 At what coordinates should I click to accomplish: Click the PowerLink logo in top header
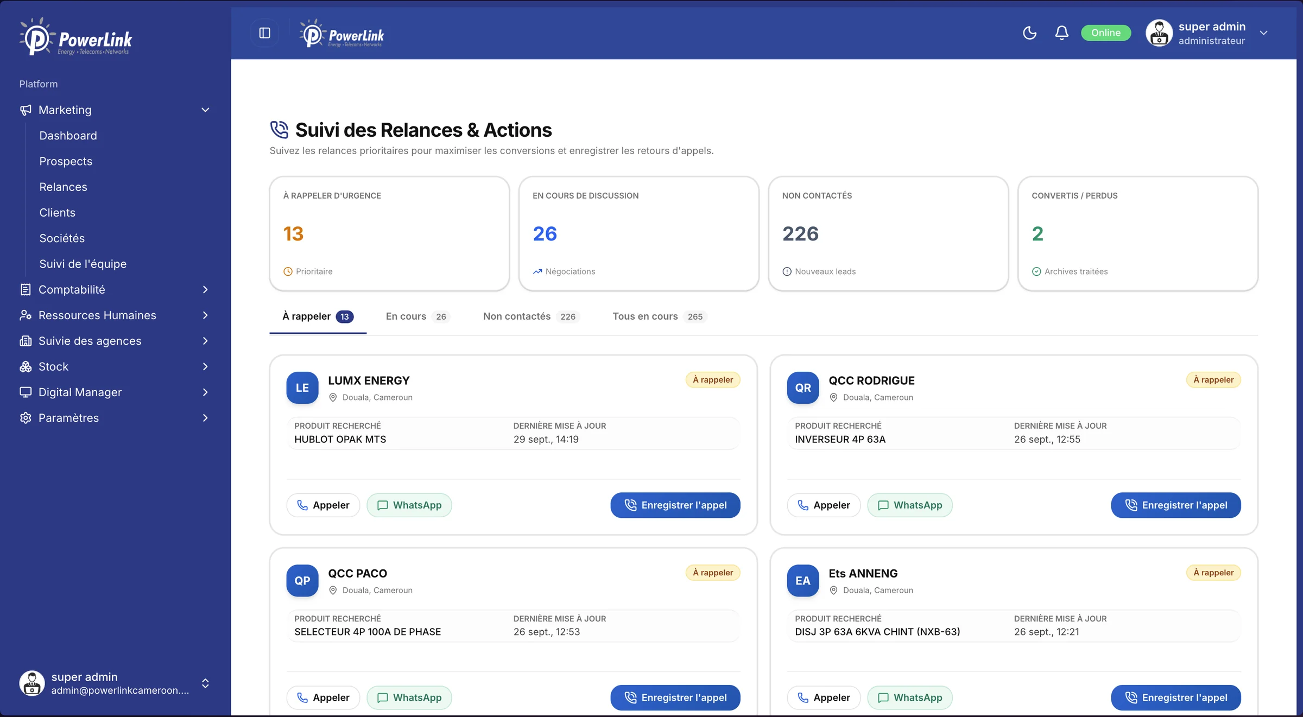click(341, 34)
